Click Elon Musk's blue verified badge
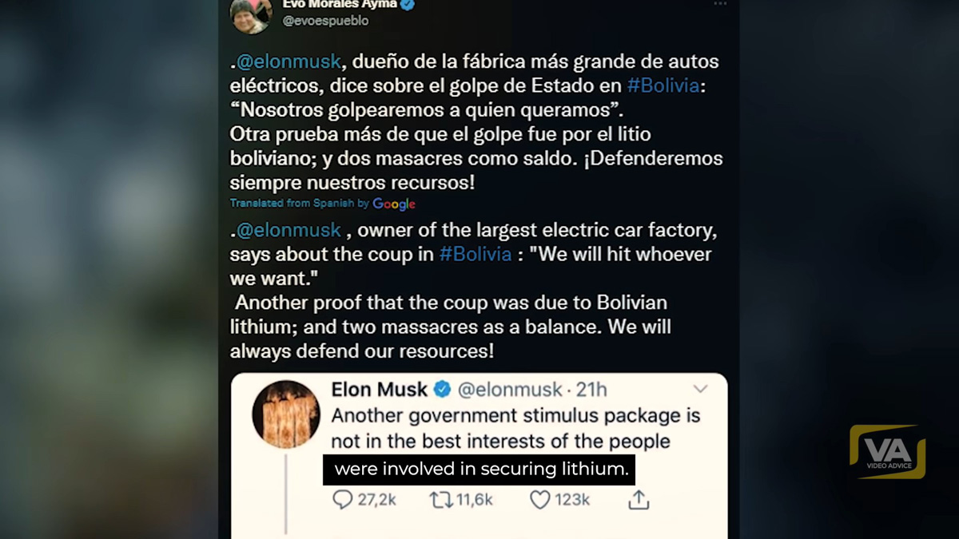The image size is (959, 539). pos(442,390)
